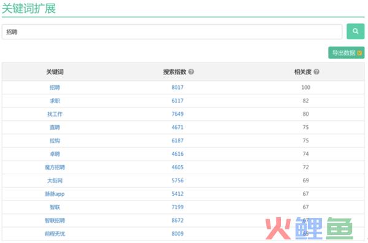Screen dimensions: 368x243
Task: Open the 魔方招聘 keyword link
Action: click(55, 168)
